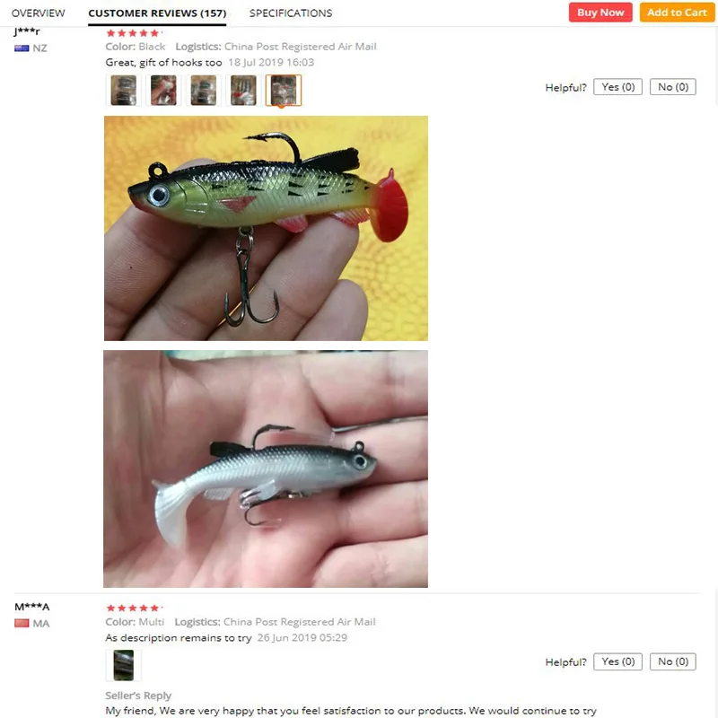Click the silver fish lure photo
Image resolution: width=718 pixels, height=718 pixels.
click(266, 468)
